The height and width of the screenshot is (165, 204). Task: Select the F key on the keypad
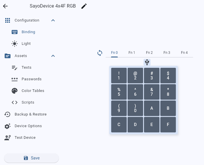point(168,125)
